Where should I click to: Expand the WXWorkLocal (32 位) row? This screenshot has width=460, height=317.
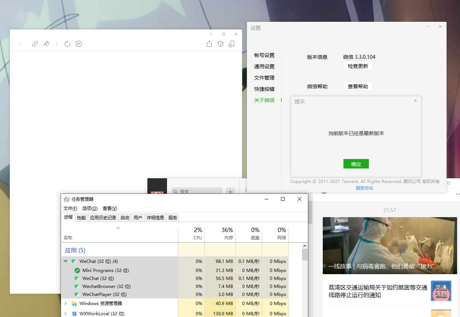tap(66, 313)
